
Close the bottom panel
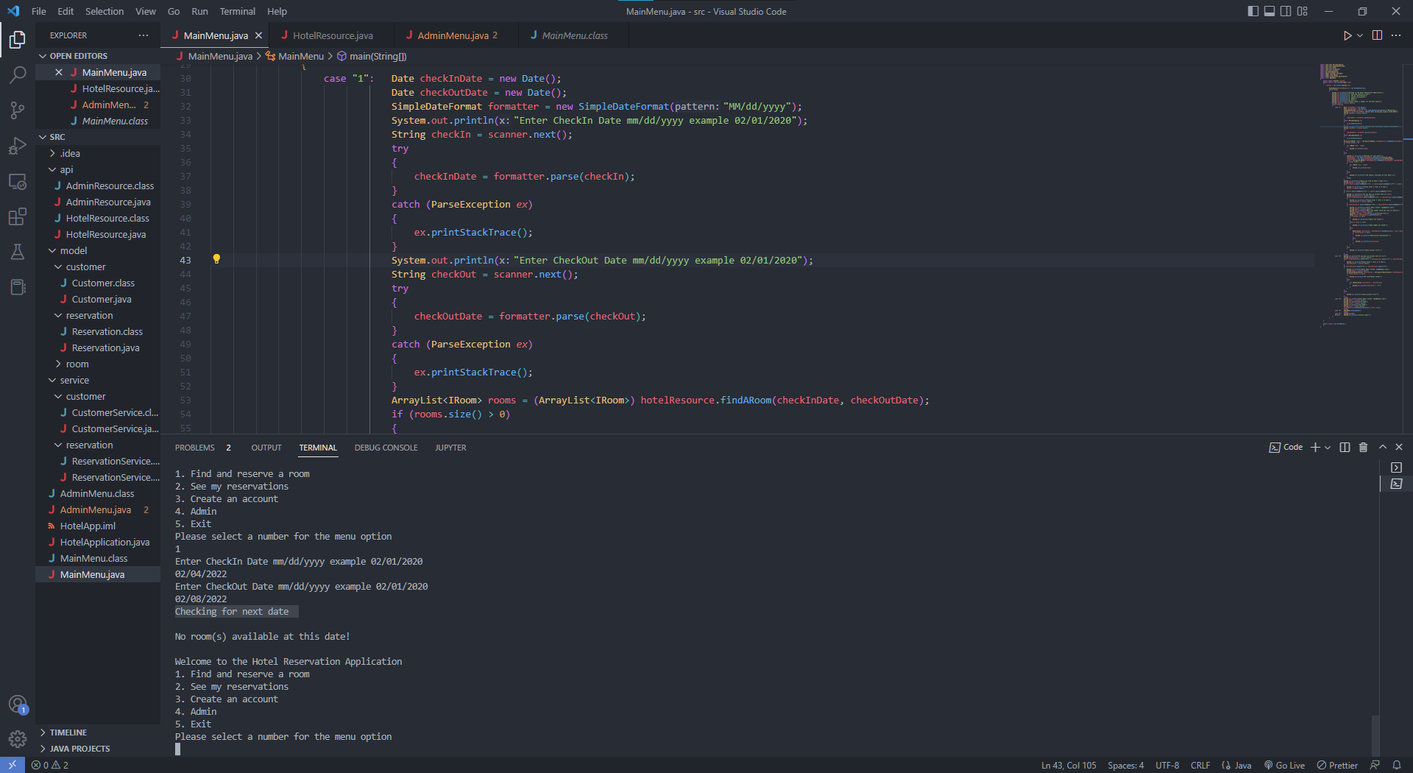pos(1399,448)
